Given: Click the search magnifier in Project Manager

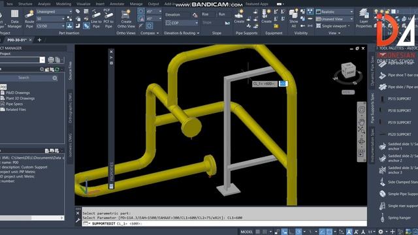Looking at the screenshot, I should (x=55, y=78).
